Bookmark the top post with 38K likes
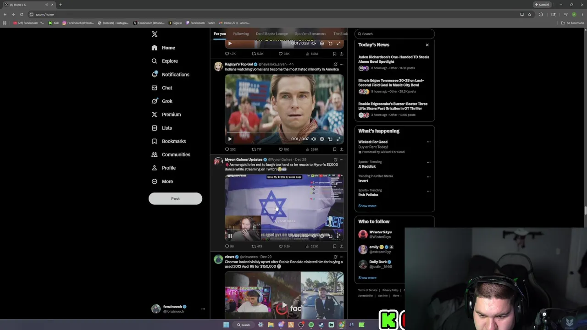587x330 pixels. (x=335, y=54)
